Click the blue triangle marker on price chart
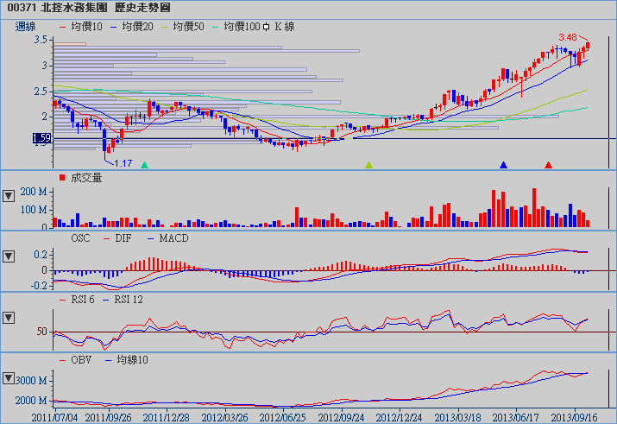This screenshot has height=424, width=617. point(504,164)
